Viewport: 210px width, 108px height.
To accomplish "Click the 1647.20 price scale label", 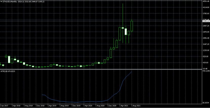I will [206, 44].
